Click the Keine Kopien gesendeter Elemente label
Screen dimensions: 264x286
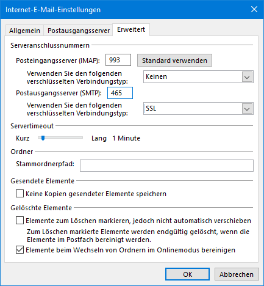pos(96,194)
